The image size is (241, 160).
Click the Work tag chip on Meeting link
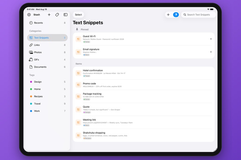coord(86,125)
